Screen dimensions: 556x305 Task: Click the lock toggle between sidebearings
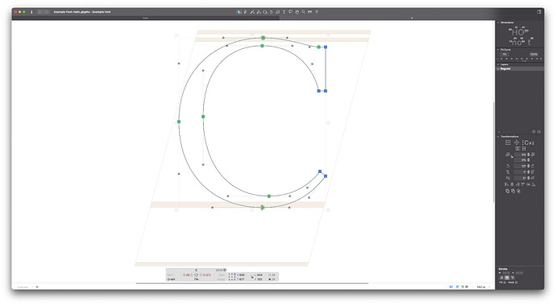pyautogui.click(x=196, y=275)
